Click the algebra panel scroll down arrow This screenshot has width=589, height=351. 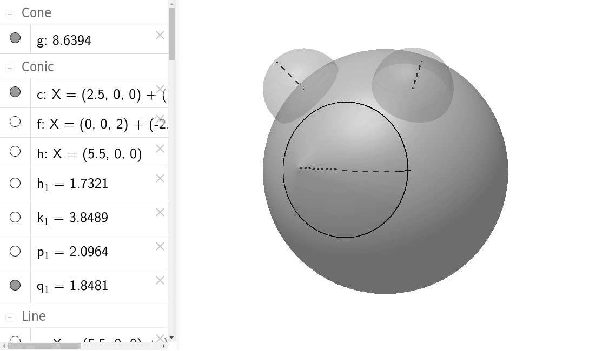171,337
